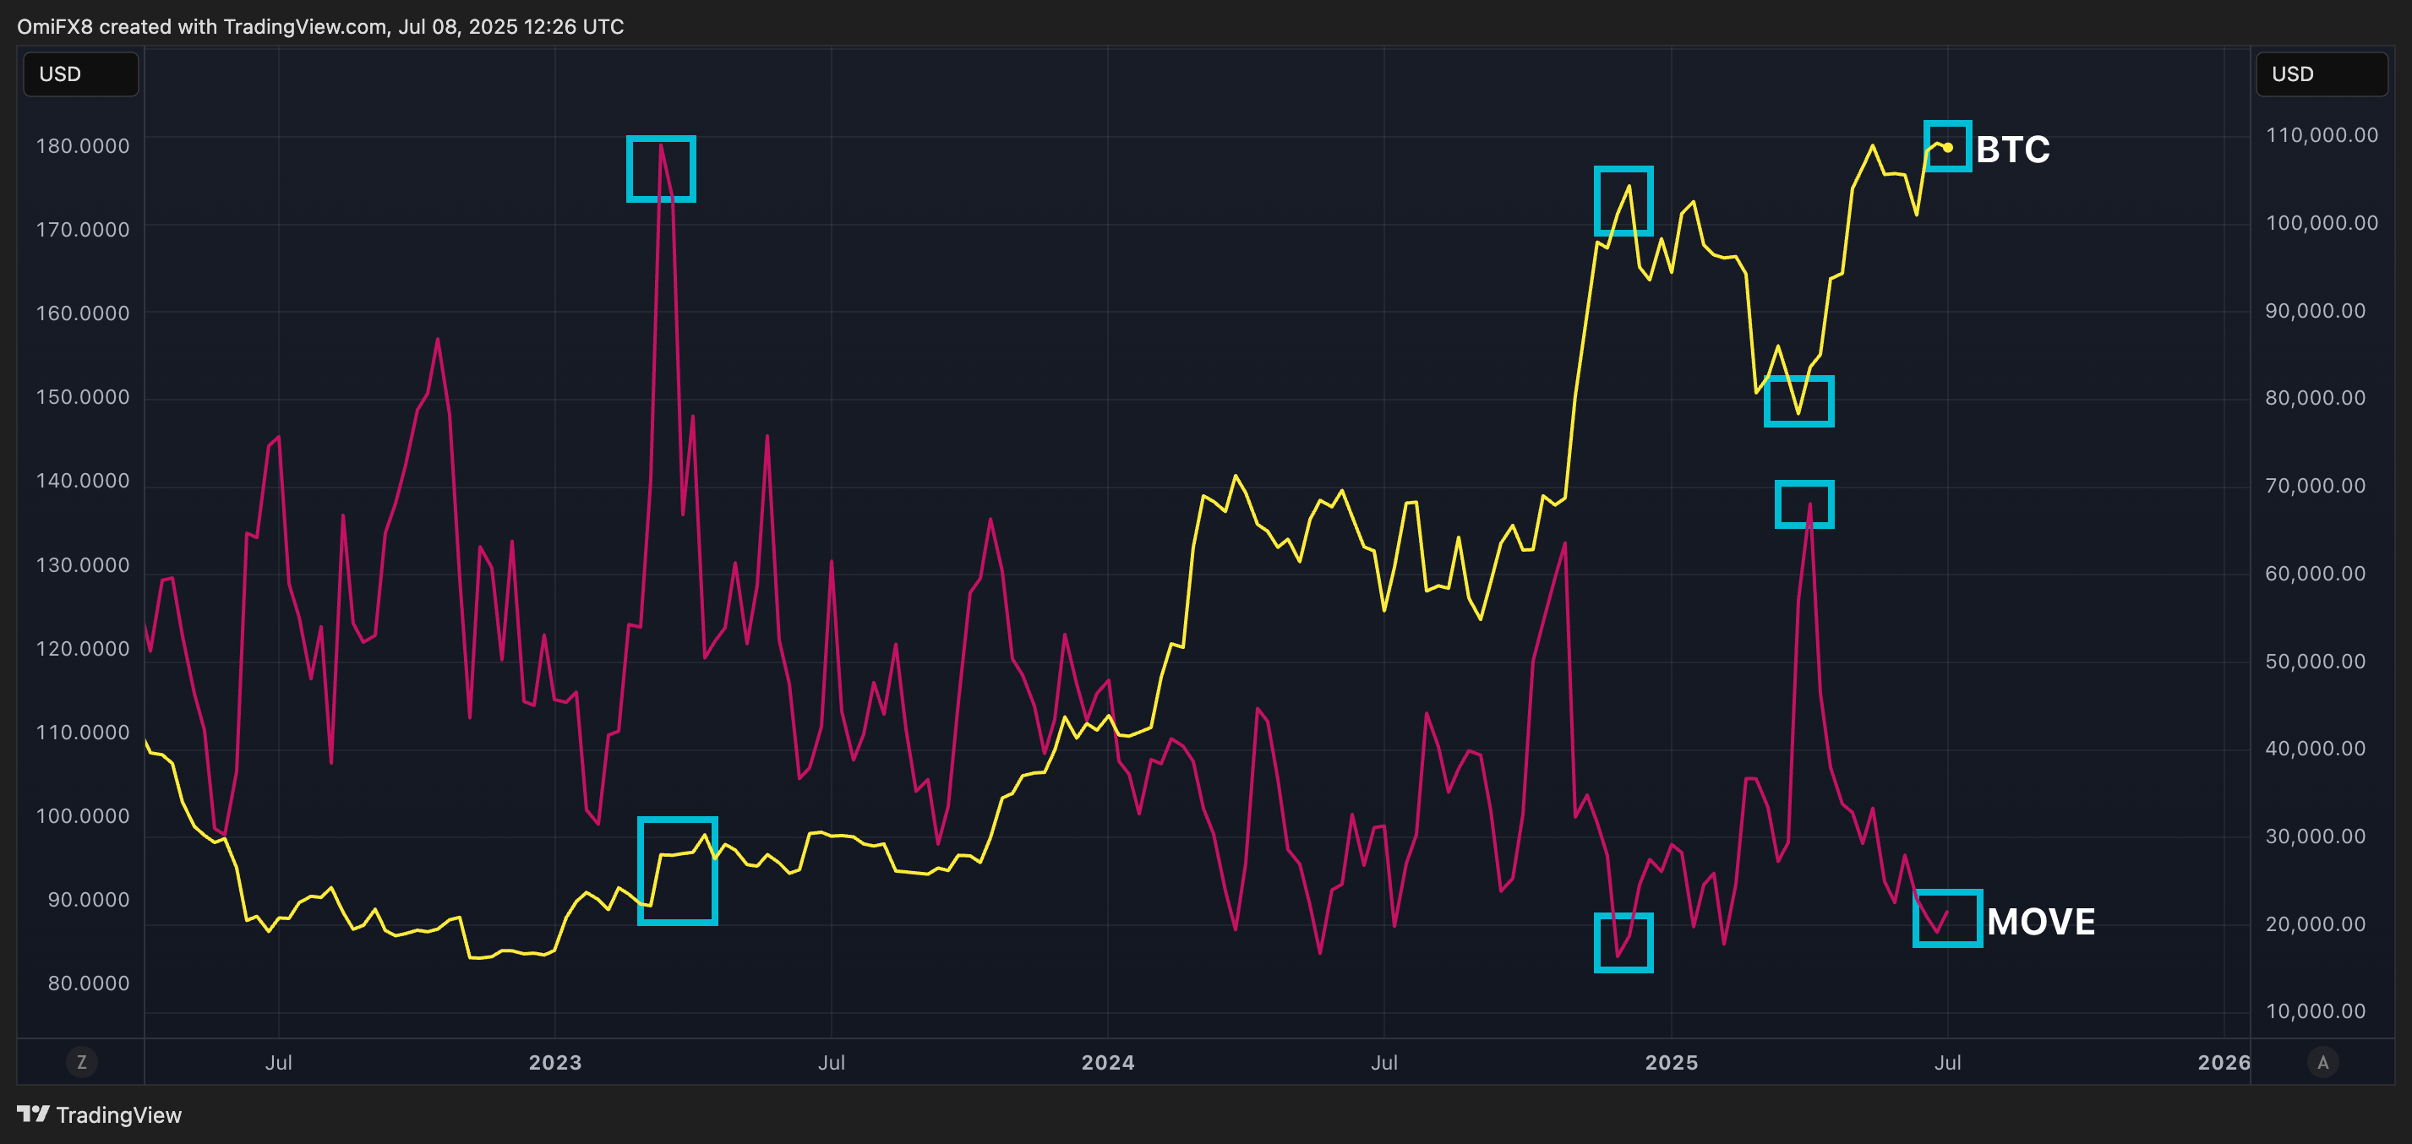Click the 100.0000 left price label

tap(82, 815)
